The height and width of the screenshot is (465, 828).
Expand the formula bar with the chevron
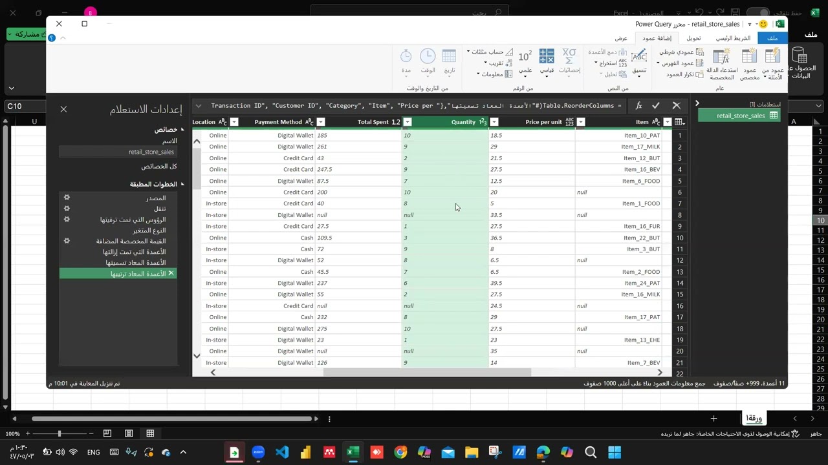point(199,105)
